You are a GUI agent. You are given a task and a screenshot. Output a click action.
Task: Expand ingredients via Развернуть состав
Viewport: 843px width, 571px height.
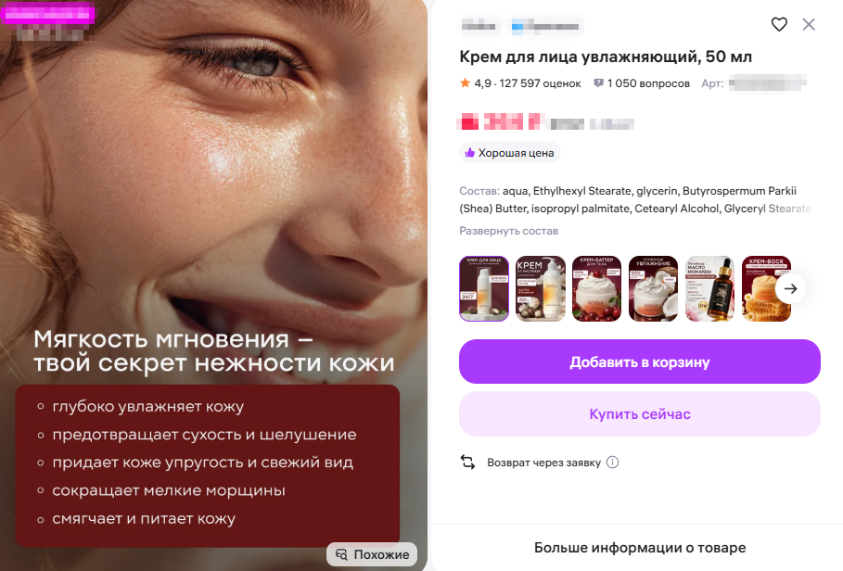508,231
